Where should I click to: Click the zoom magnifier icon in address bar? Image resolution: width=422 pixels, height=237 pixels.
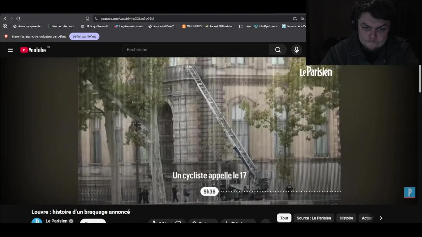click(302, 19)
